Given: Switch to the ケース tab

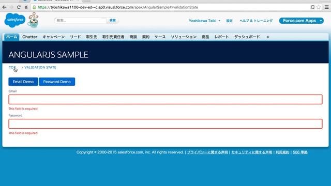Looking at the screenshot, I should [x=160, y=37].
